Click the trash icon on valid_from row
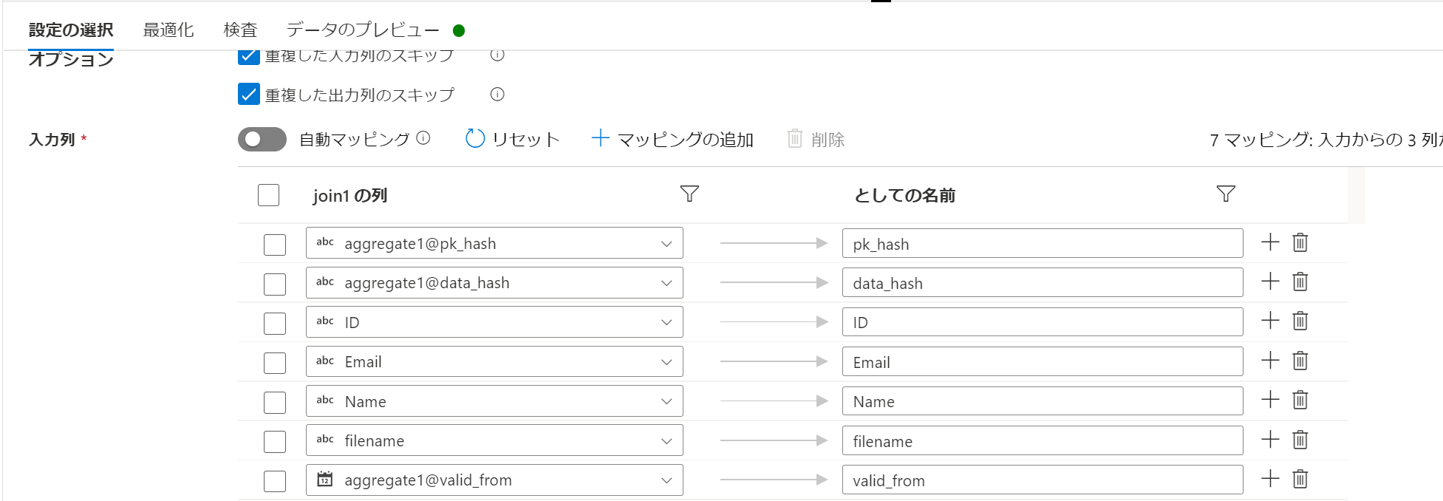 click(1300, 479)
